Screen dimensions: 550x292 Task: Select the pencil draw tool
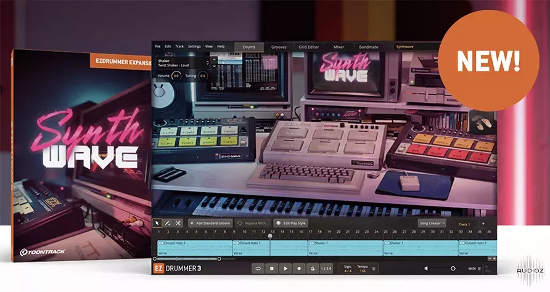coord(167,223)
